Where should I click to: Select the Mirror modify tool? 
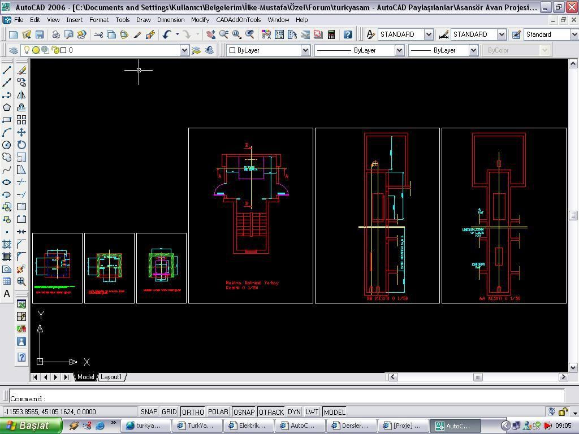[x=21, y=95]
